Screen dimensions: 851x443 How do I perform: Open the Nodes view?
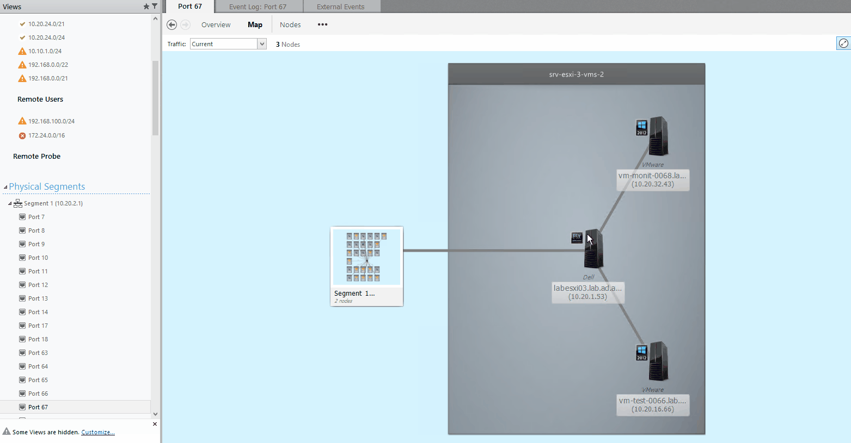pos(290,24)
